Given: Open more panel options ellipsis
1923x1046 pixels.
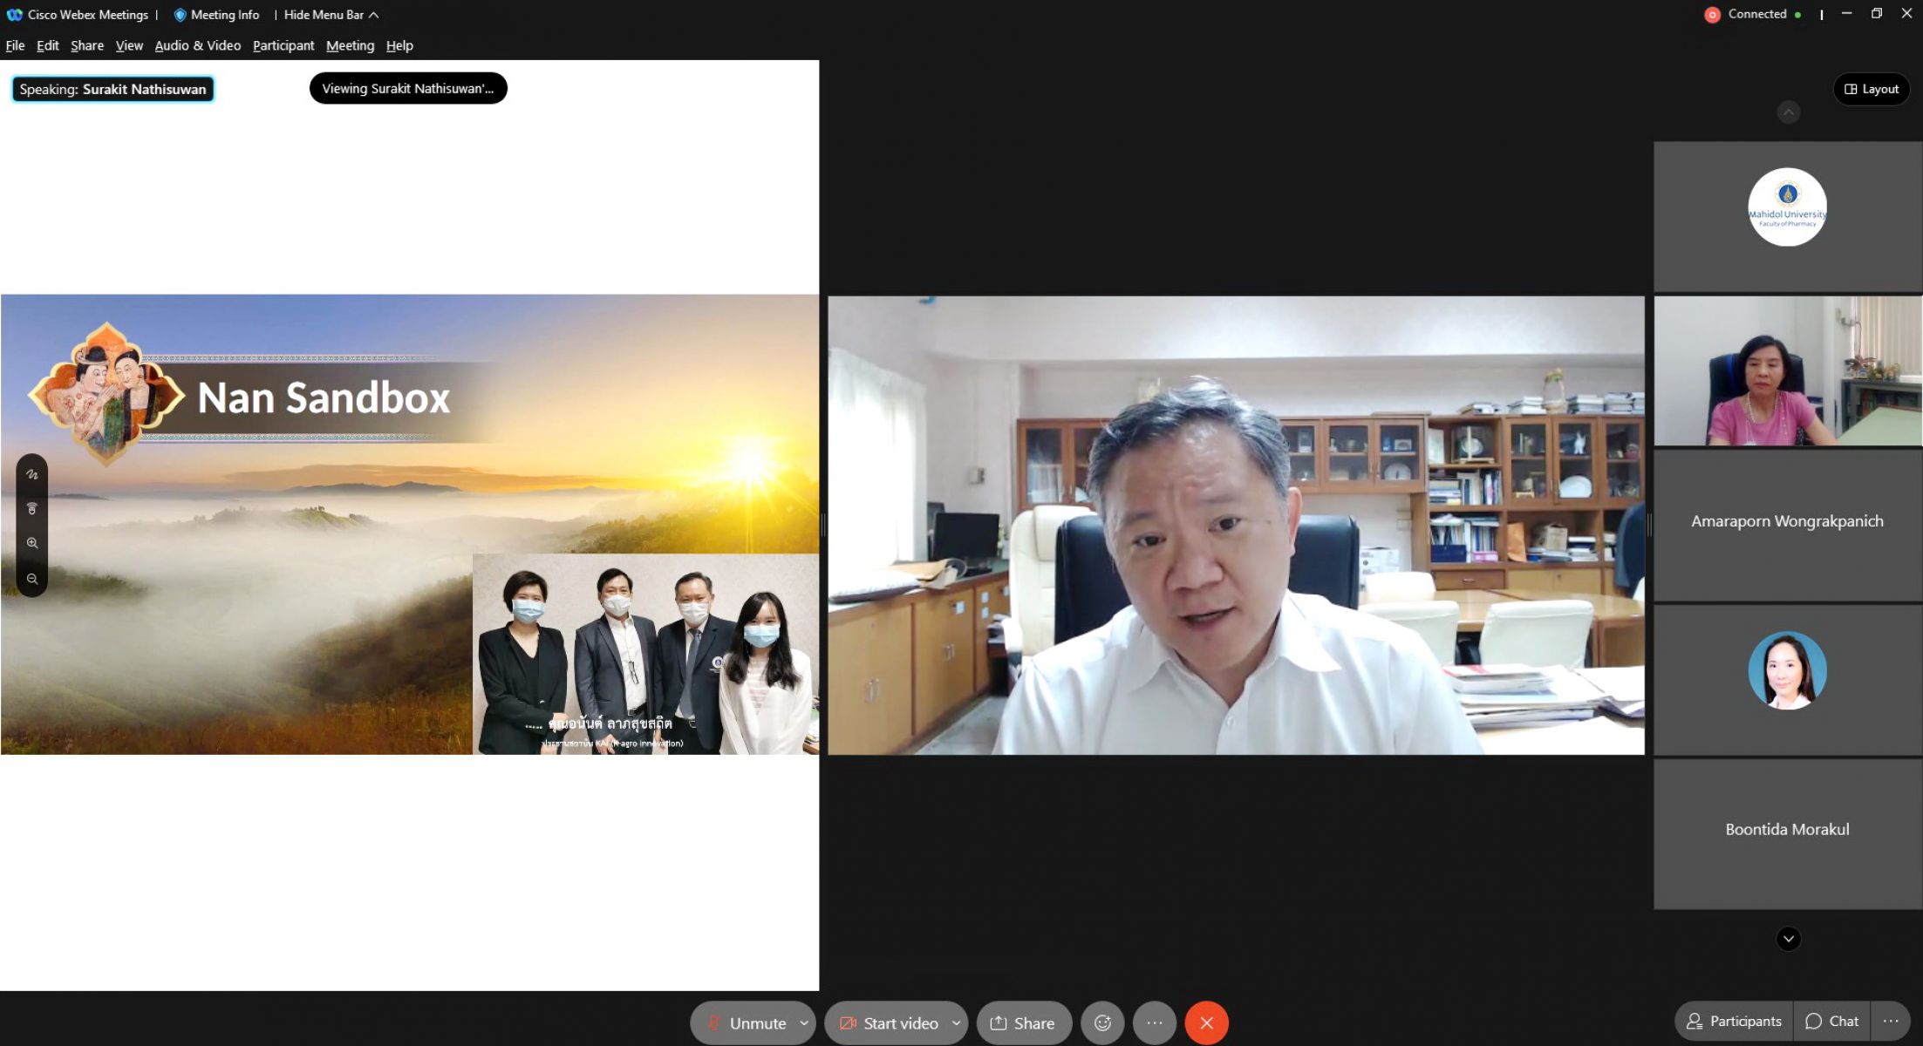Looking at the screenshot, I should click(1891, 1021).
